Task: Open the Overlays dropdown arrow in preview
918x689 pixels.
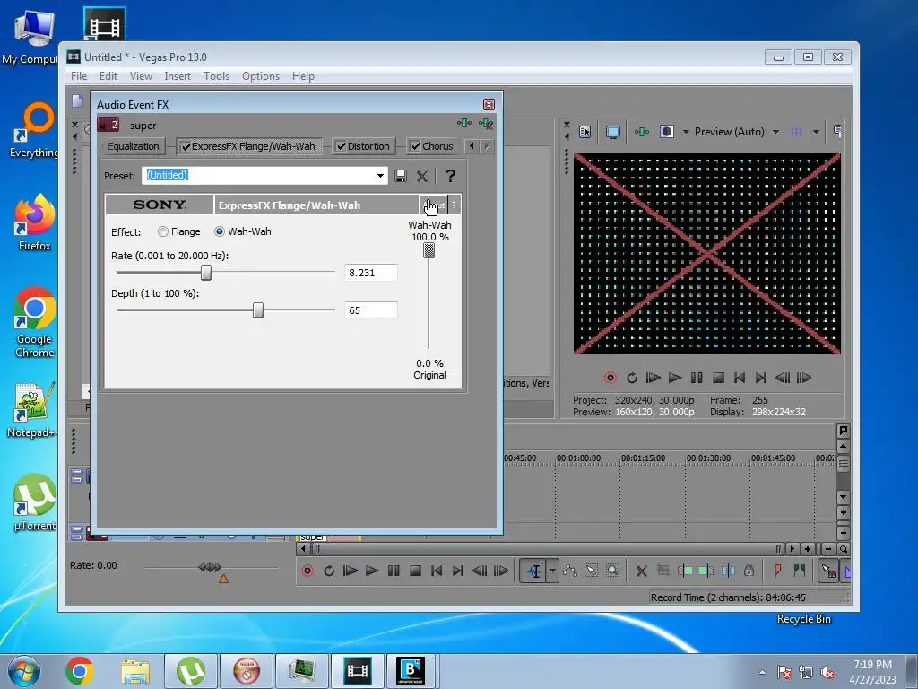Action: click(816, 132)
